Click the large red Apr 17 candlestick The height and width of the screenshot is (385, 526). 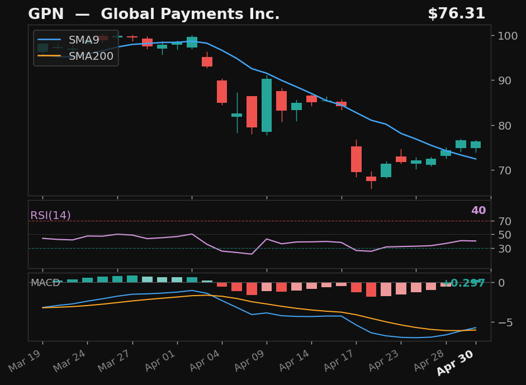[x=356, y=159]
